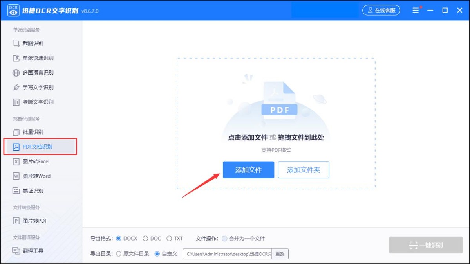Viewport: 470px width, 264px height.
Task: Switch to the 图片转PDF service
Action: click(31, 221)
